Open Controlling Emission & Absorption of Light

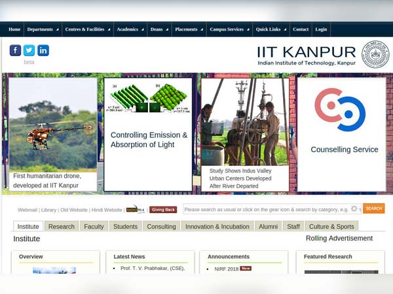(149, 140)
